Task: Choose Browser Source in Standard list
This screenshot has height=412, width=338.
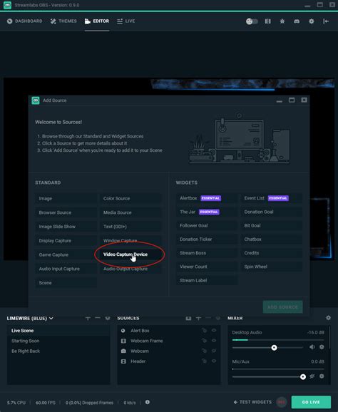Action: pyautogui.click(x=66, y=212)
